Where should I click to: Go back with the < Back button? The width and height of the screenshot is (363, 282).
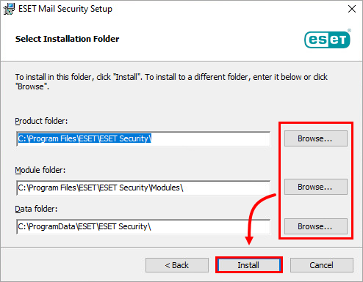pos(177,265)
